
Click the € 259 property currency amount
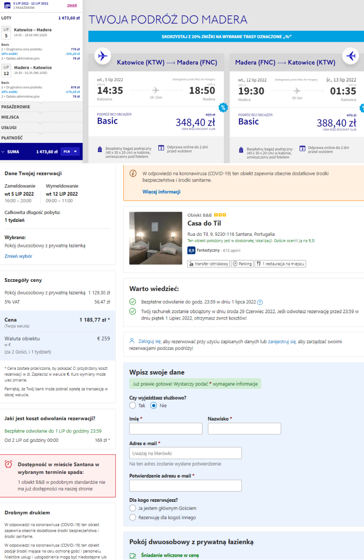coord(103,338)
